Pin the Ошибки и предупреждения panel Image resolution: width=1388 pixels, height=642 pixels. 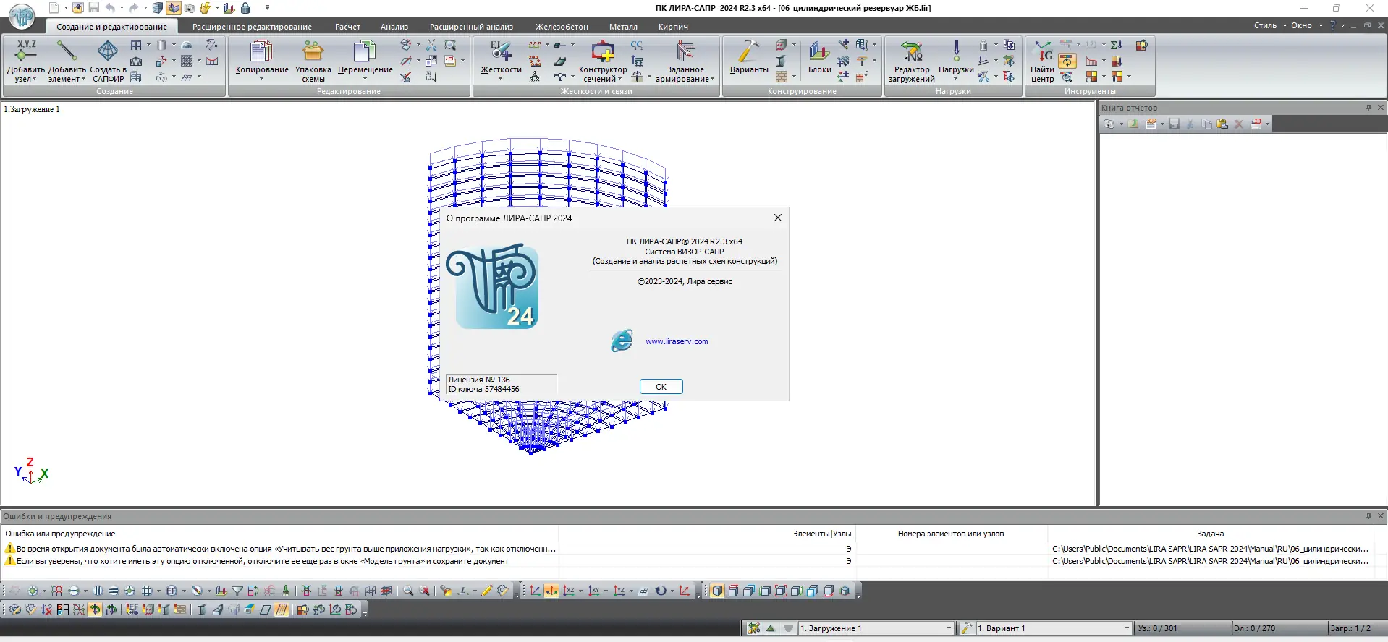tap(1368, 516)
